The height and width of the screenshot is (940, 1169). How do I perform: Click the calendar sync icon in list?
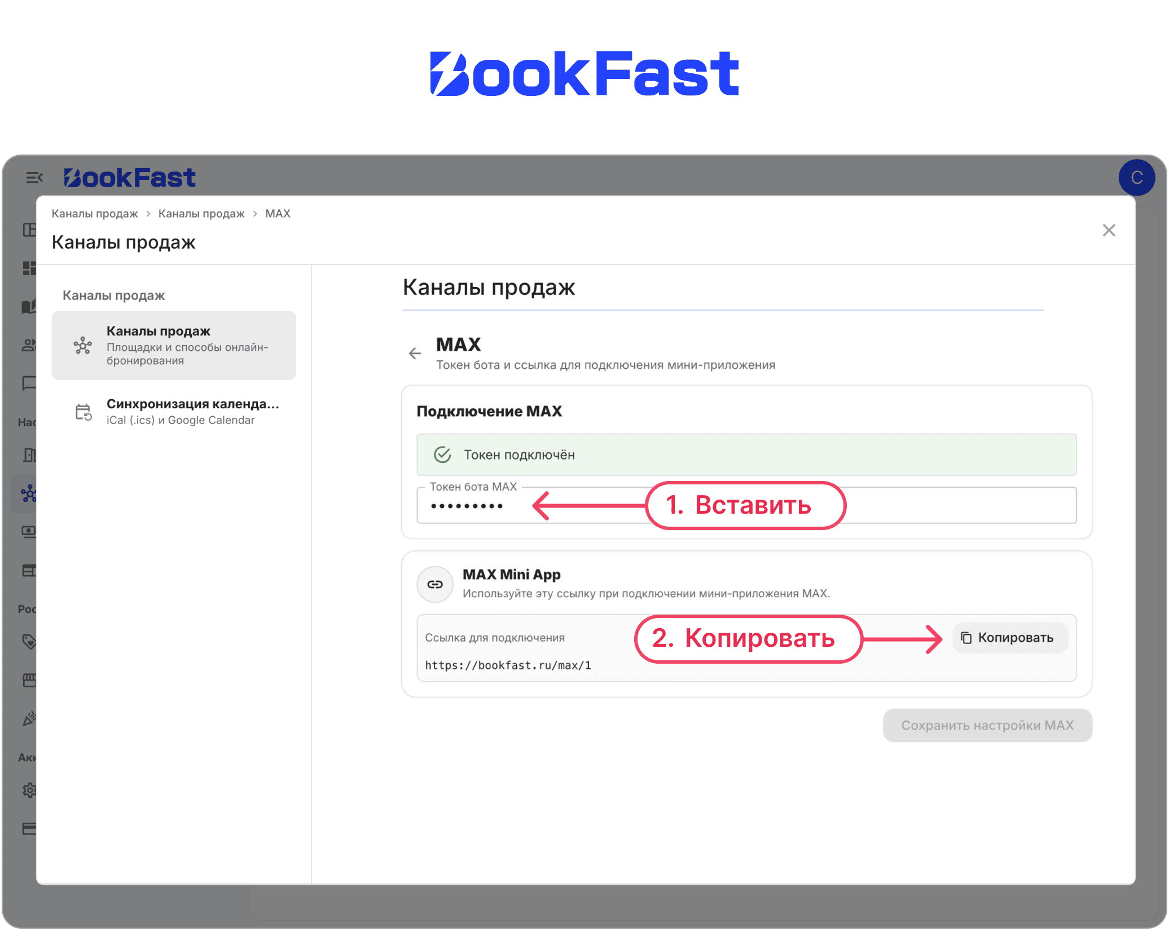point(83,412)
